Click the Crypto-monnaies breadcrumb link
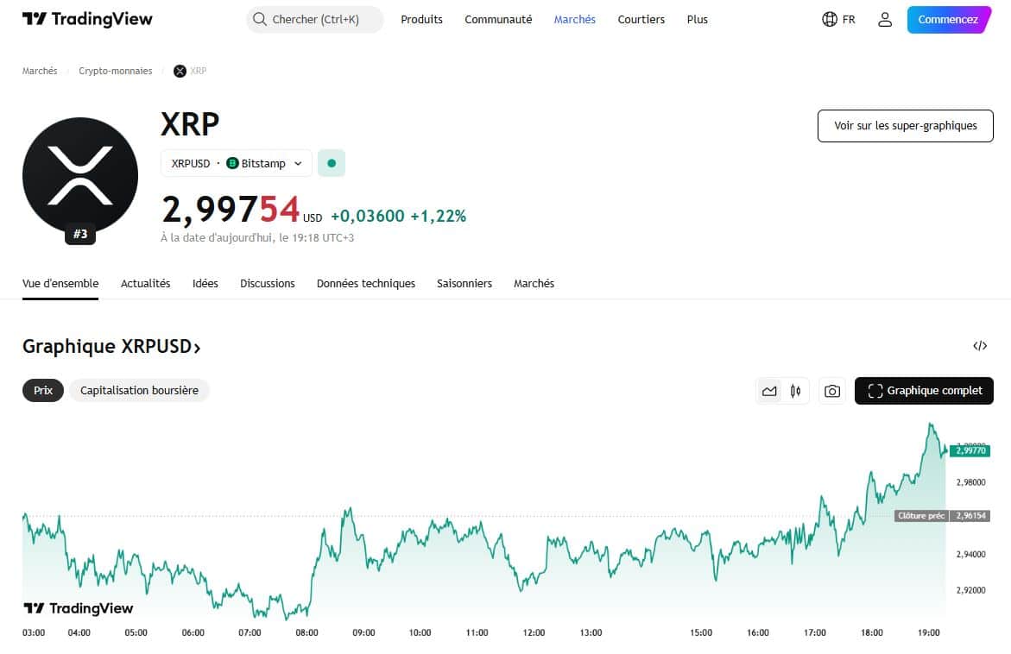1011x654 pixels. point(116,71)
